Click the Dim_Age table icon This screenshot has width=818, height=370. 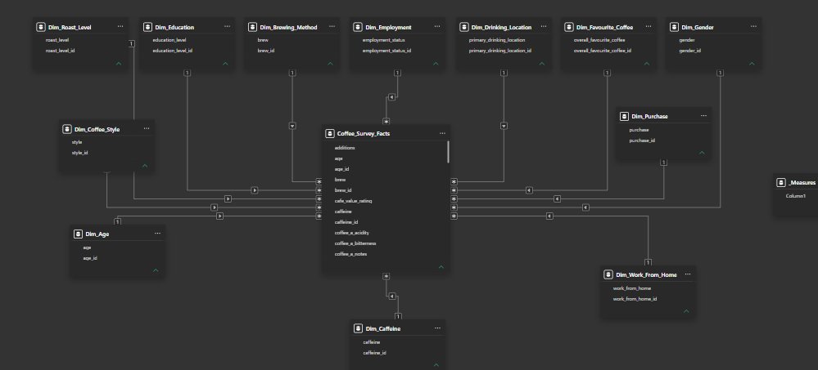tap(78, 234)
